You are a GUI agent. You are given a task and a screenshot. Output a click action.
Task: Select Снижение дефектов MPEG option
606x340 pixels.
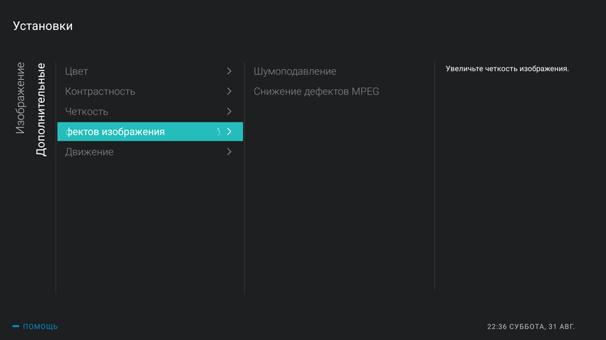click(x=316, y=91)
